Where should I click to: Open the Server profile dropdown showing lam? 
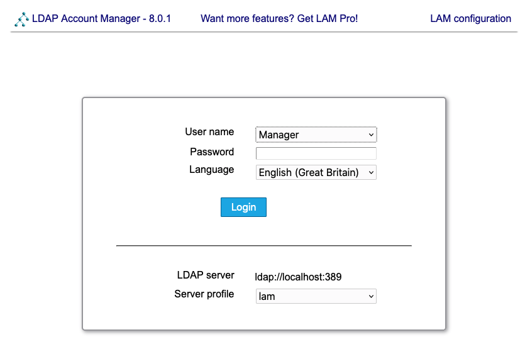click(x=316, y=296)
